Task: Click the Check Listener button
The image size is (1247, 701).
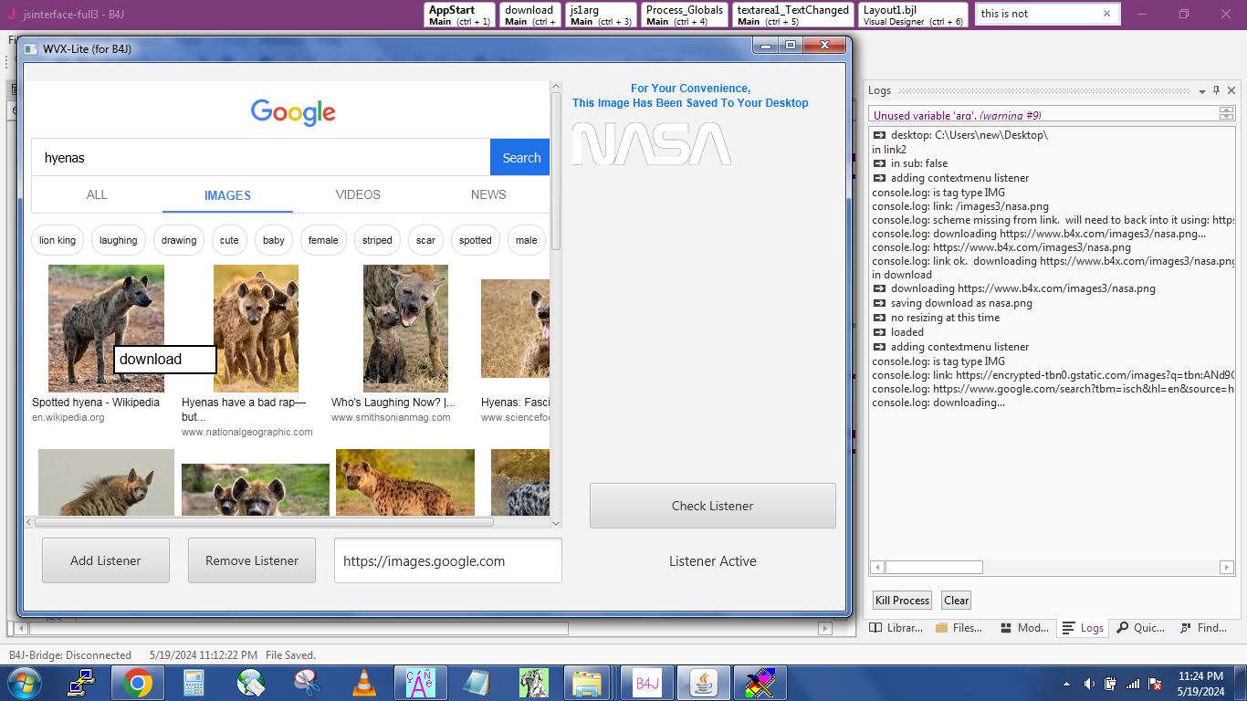Action: point(713,506)
